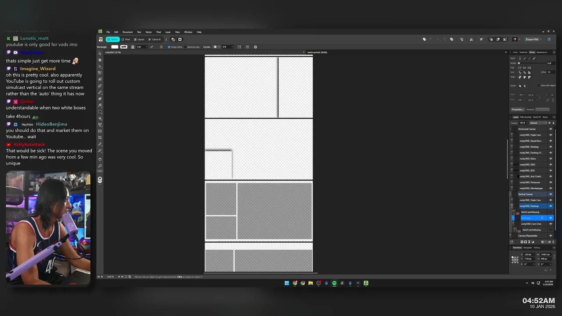Select the Zoom magnifier tool

[x=100, y=166]
